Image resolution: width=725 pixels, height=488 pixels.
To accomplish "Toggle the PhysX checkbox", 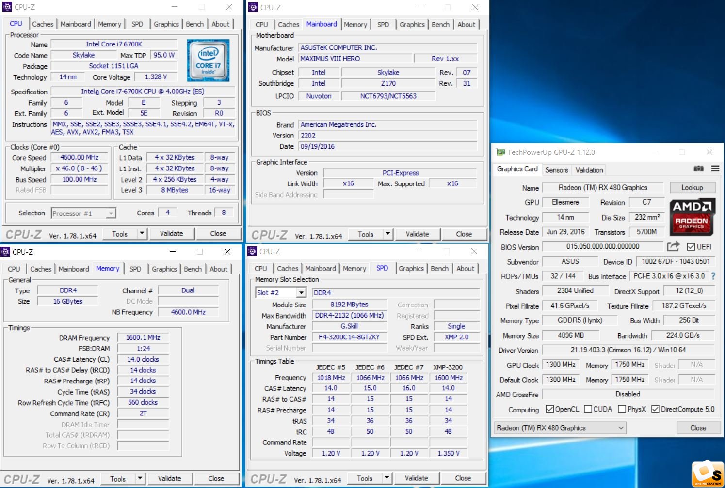I will pyautogui.click(x=622, y=409).
